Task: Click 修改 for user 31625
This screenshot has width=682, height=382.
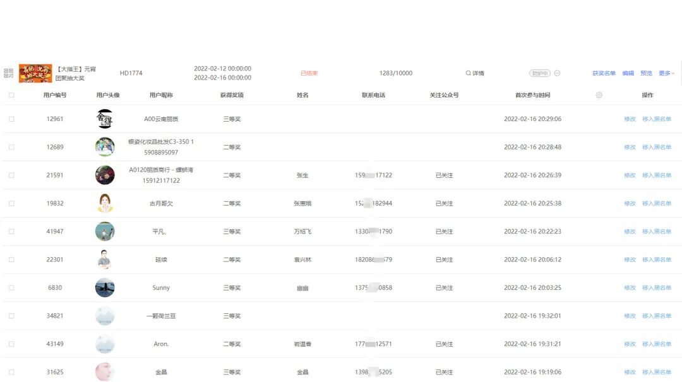Action: tap(630, 372)
